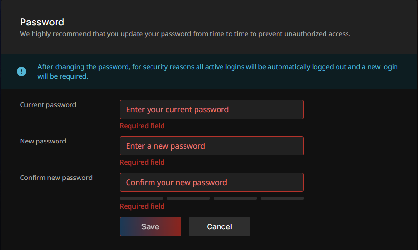Click into the New password field
The width and height of the screenshot is (418, 250).
(211, 146)
